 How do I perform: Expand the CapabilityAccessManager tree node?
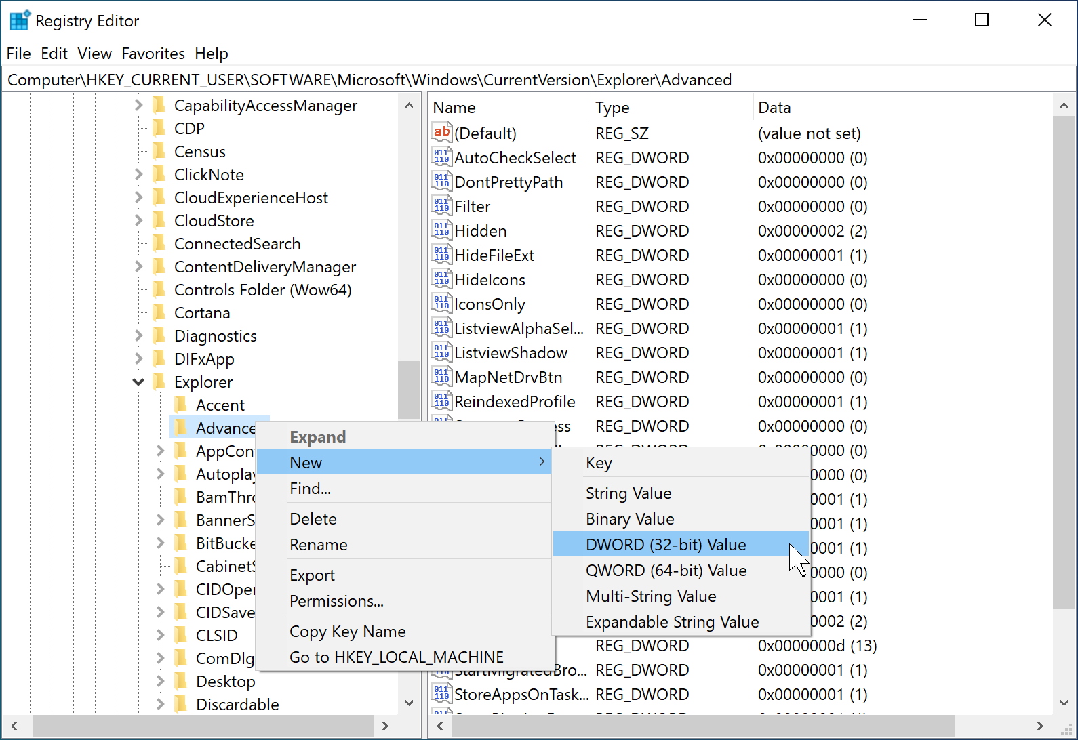click(138, 105)
